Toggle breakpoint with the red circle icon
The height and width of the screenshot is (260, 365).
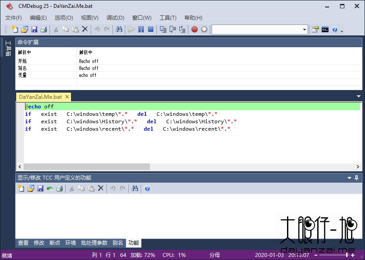click(195, 29)
